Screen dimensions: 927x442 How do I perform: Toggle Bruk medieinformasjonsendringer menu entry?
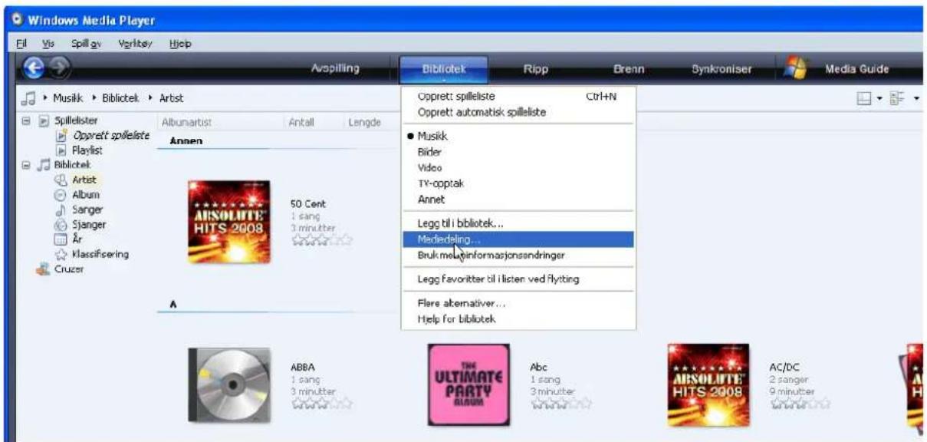point(518,255)
